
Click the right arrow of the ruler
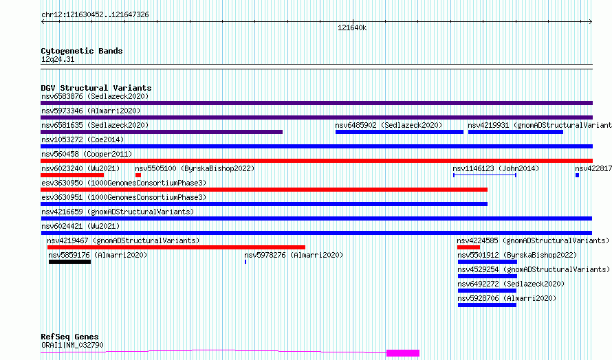click(591, 22)
